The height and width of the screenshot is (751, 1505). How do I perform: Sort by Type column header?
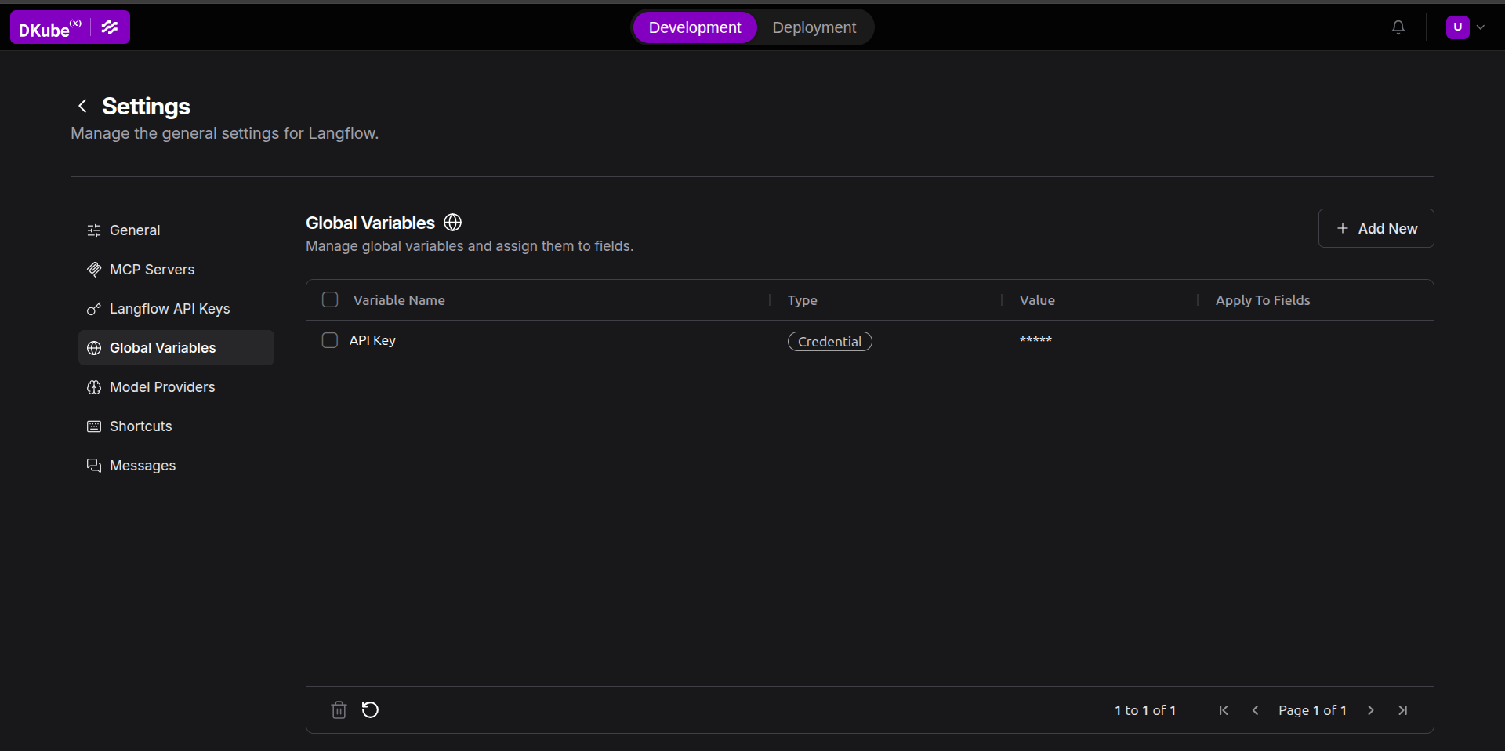click(802, 300)
